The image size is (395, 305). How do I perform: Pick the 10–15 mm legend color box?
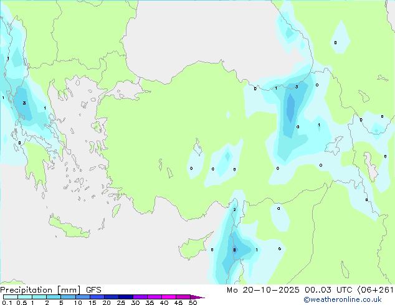[x=82, y=297]
